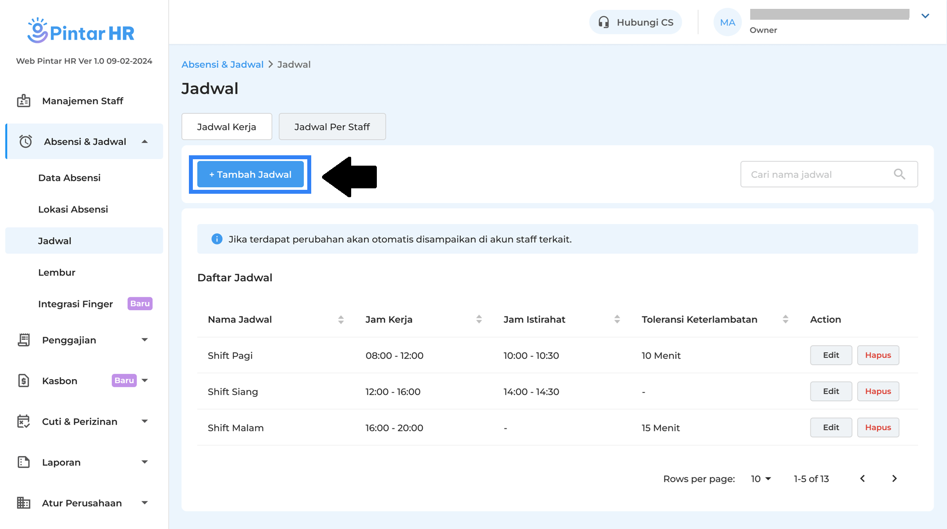The width and height of the screenshot is (947, 529).
Task: Switch to Jadwal Per Staff tab
Action: tap(332, 127)
